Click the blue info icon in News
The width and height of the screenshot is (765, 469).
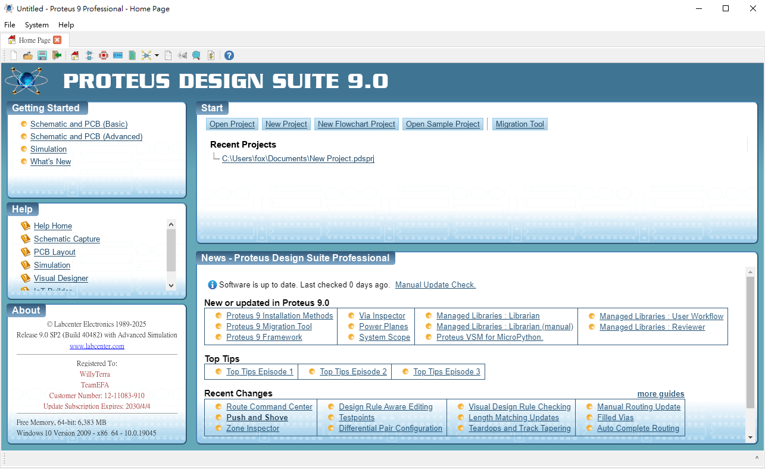[x=213, y=284]
